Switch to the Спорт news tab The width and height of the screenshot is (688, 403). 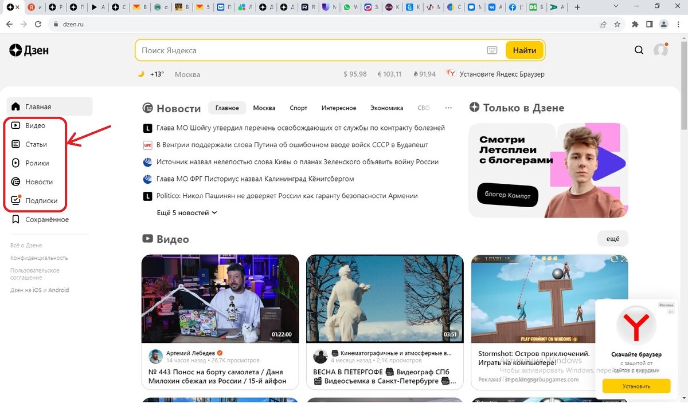pyautogui.click(x=298, y=108)
